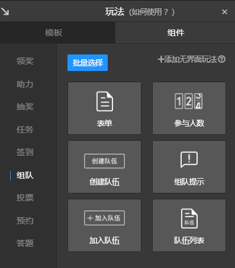
Task: Select the 签到 category
Action: [x=25, y=152]
